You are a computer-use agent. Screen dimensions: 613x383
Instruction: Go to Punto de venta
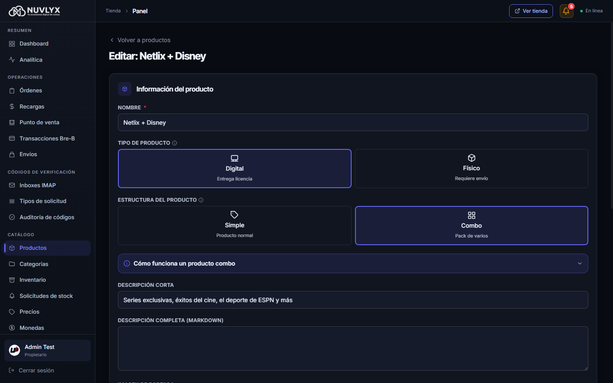[48, 123]
